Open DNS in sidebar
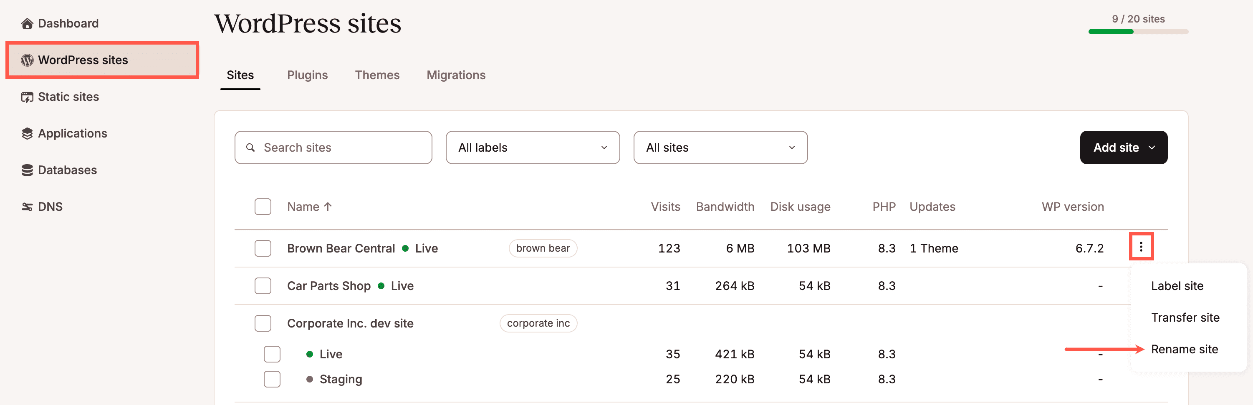Viewport: 1253px width, 405px height. click(x=50, y=207)
